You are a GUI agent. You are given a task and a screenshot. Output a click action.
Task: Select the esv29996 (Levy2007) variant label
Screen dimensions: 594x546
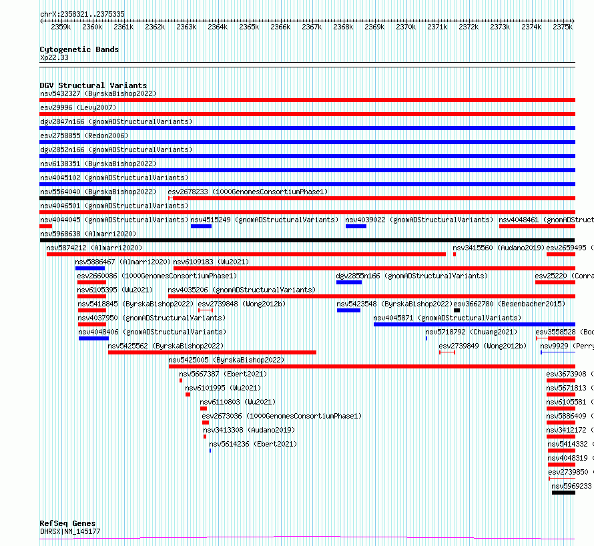point(78,107)
